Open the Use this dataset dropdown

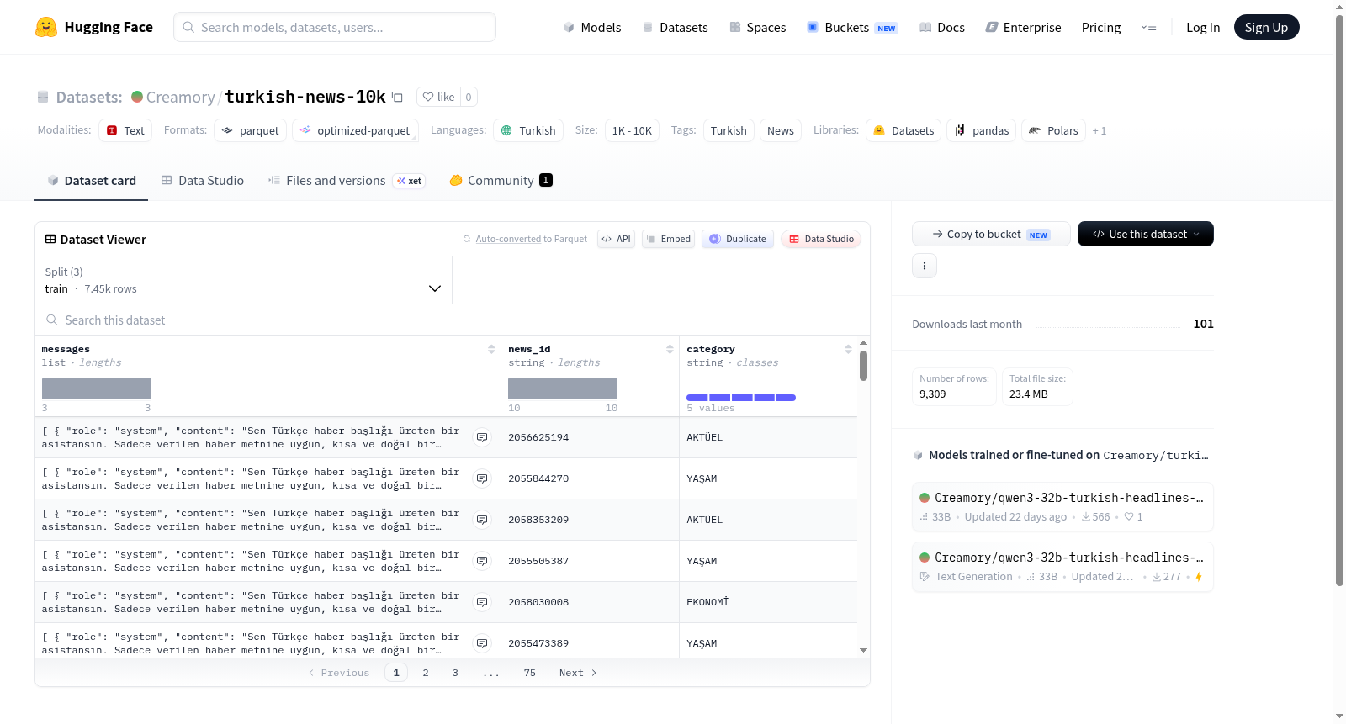1146,234
